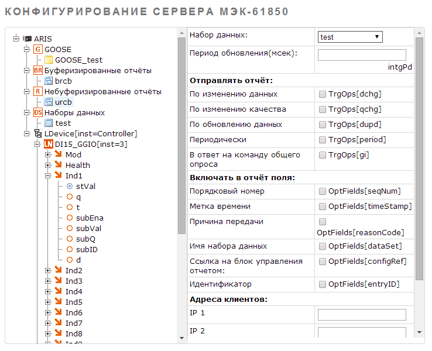Click the settings panel scrollbar thumb

[419, 159]
